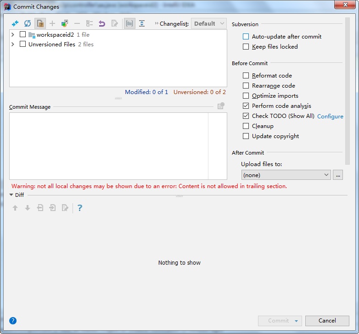Click Diff previous difference up arrow
The image size is (359, 334).
[x=15, y=208]
